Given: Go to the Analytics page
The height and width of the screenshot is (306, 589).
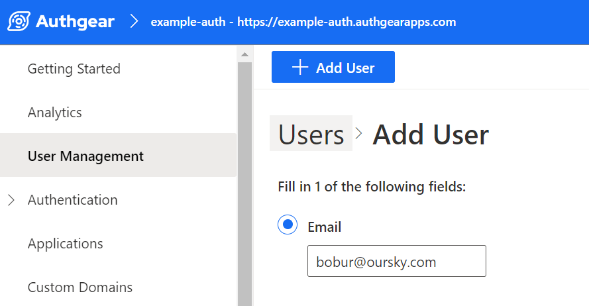Looking at the screenshot, I should [x=55, y=113].
